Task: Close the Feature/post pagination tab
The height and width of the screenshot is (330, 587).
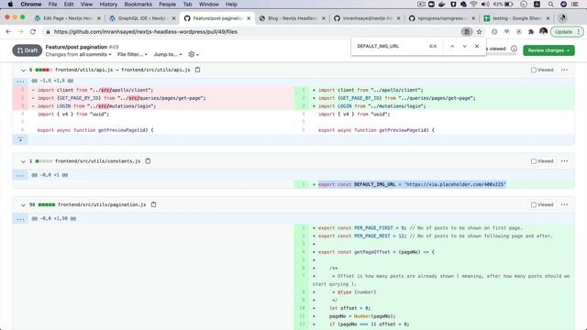Action: pyautogui.click(x=249, y=18)
